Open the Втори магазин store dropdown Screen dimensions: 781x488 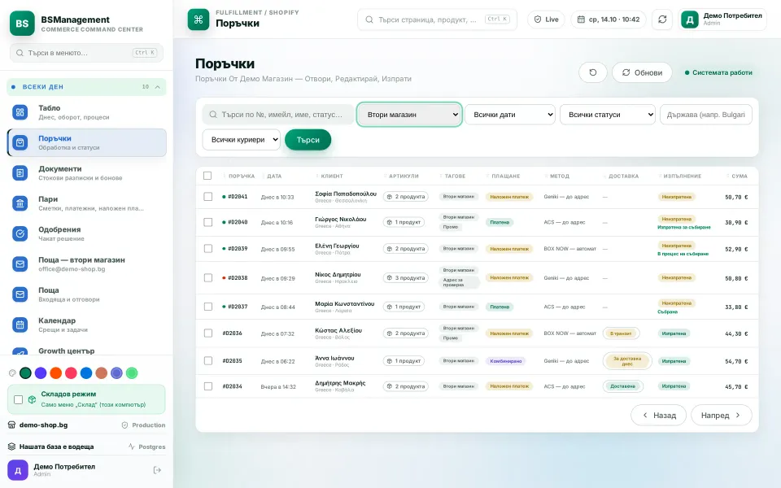coord(409,115)
